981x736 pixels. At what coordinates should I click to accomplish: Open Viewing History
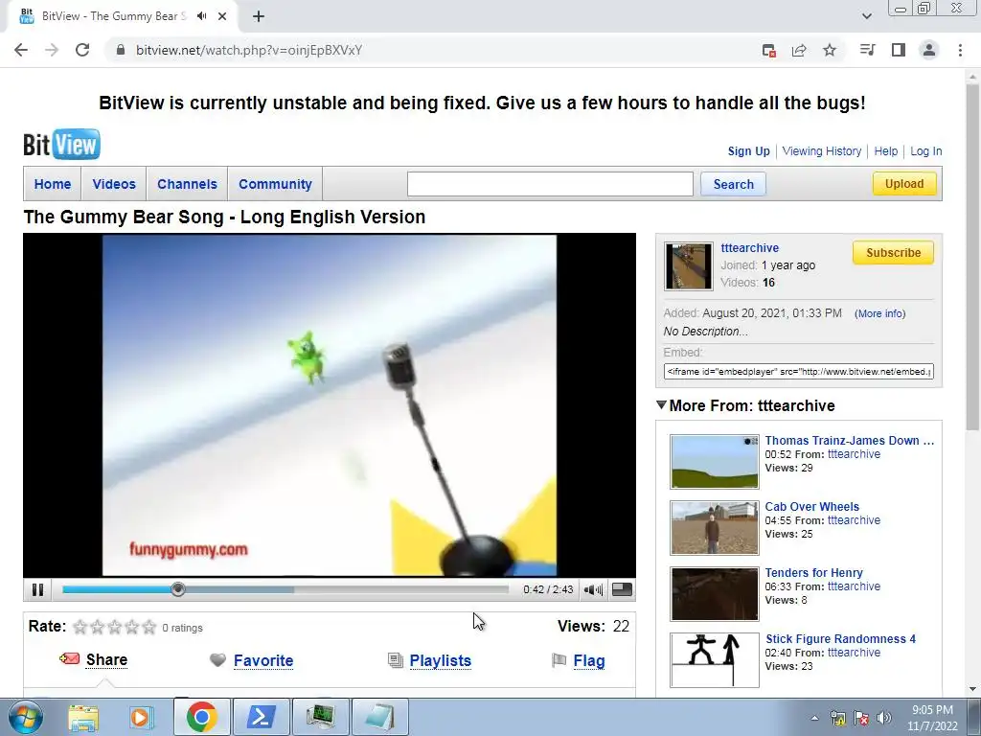(821, 150)
